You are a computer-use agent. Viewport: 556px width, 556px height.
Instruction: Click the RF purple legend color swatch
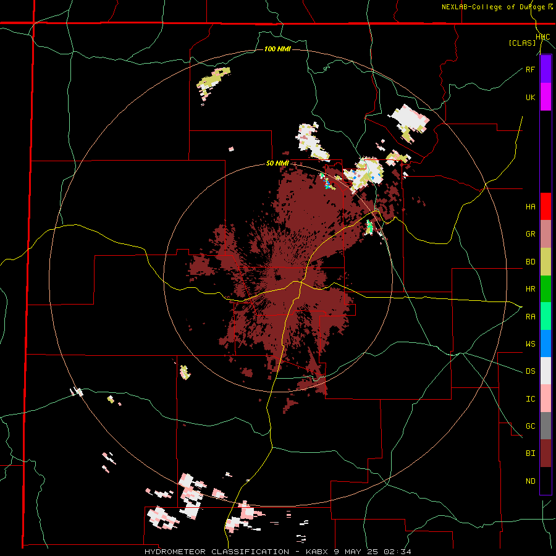[545, 69]
